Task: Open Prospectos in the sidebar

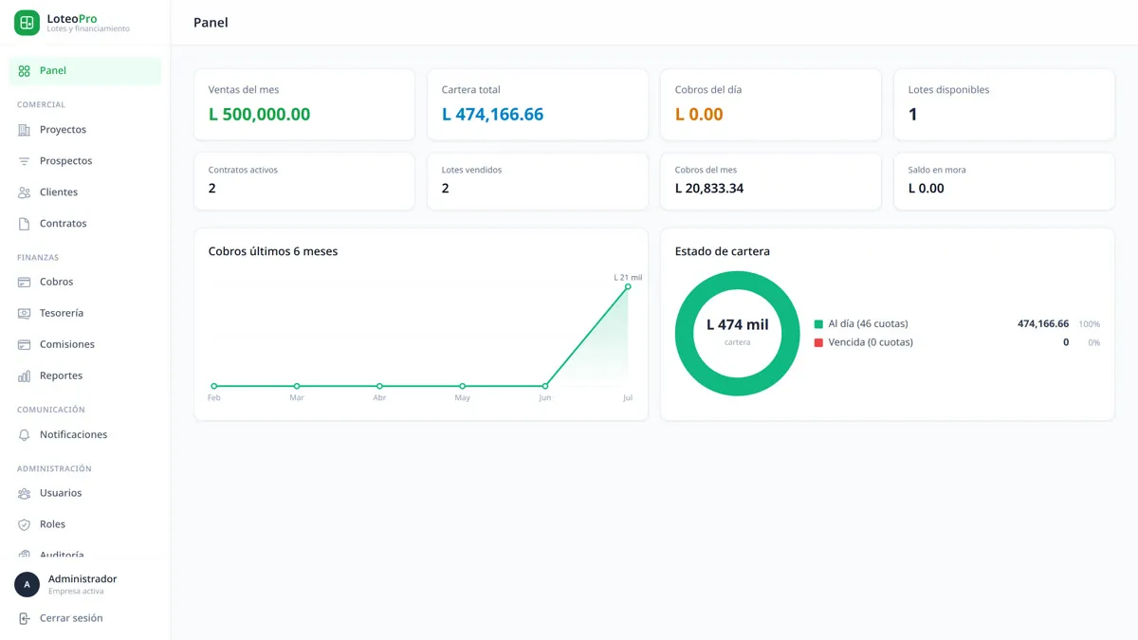Action: (85, 161)
